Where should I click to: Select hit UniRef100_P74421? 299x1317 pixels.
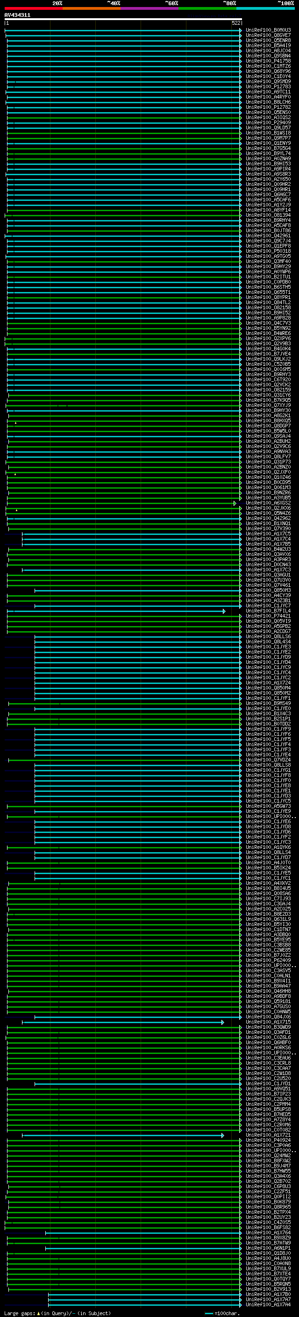(268, 616)
